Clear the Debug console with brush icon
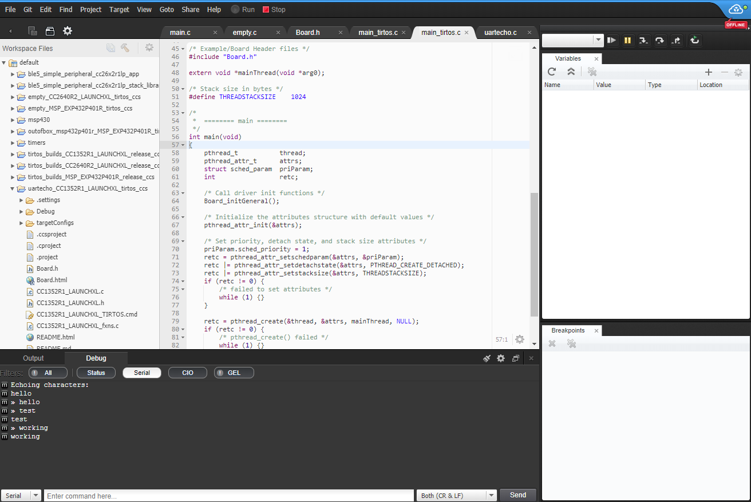 (x=487, y=358)
